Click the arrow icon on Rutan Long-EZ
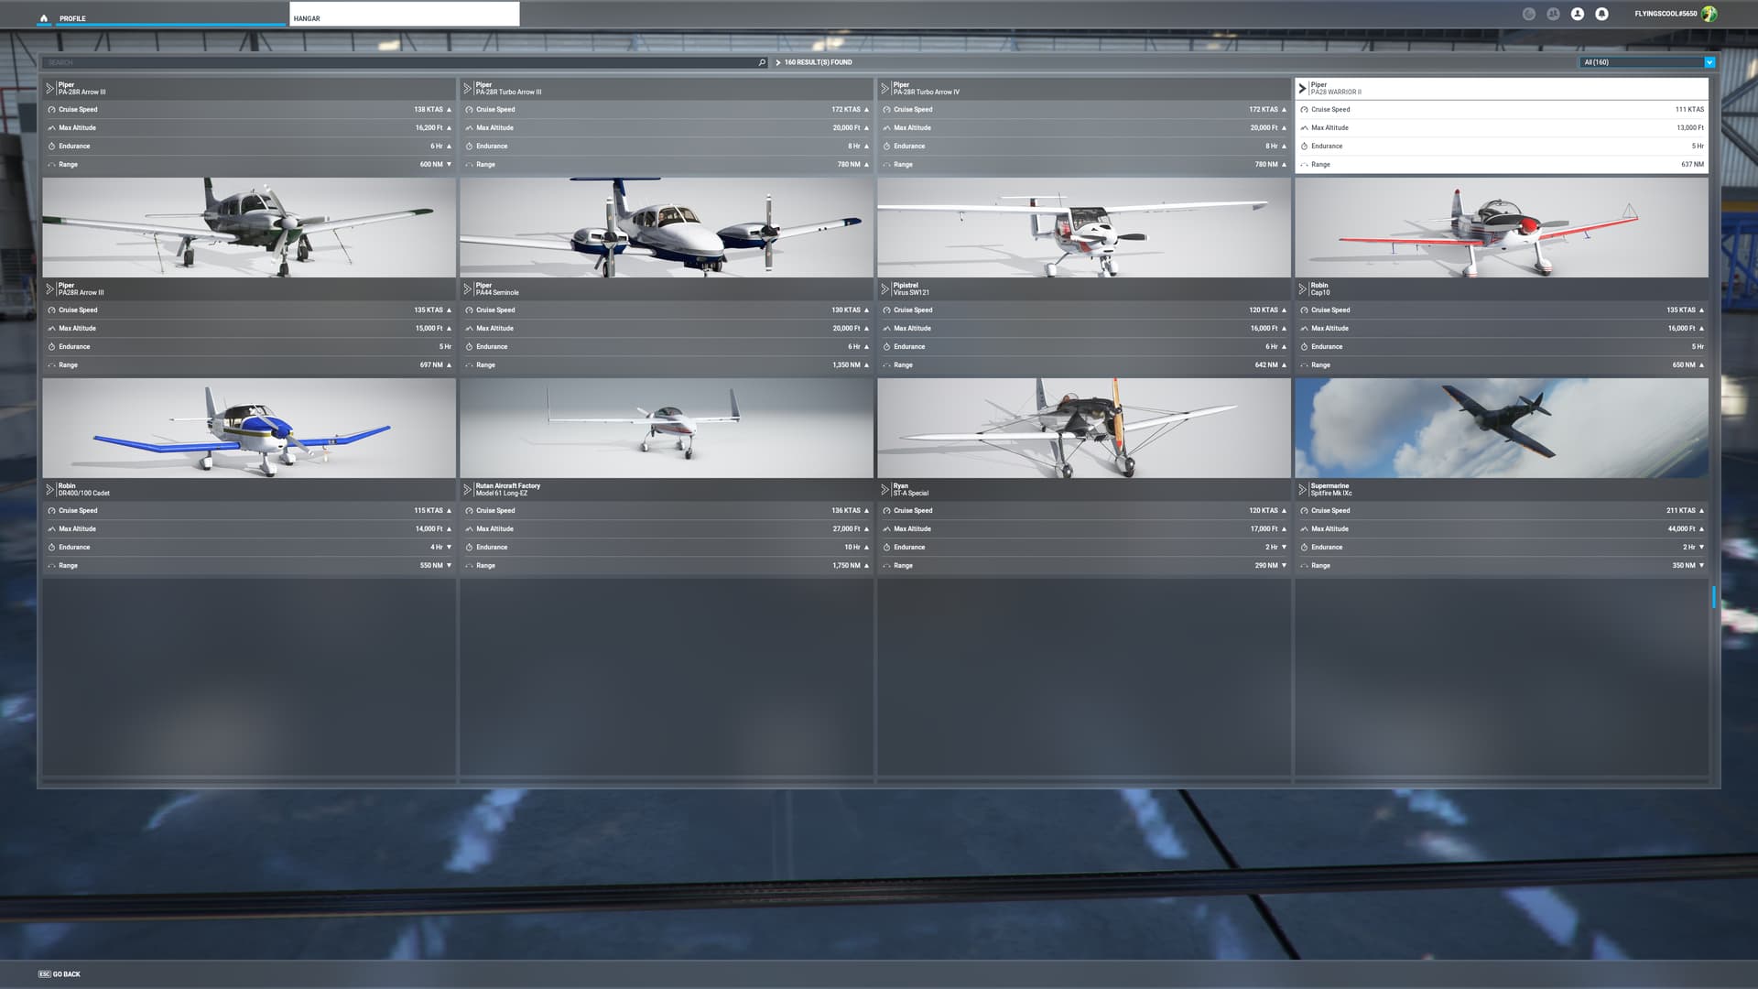 (467, 490)
